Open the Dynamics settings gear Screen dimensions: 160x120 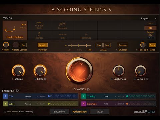pos(88,89)
